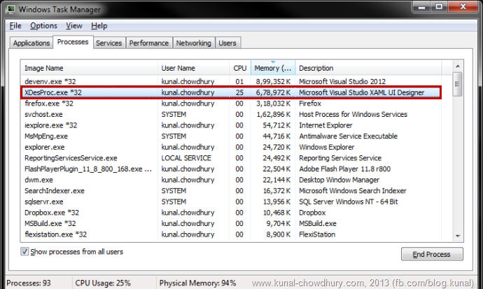Switch to the Users tab
The height and width of the screenshot is (289, 483).
pos(227,43)
